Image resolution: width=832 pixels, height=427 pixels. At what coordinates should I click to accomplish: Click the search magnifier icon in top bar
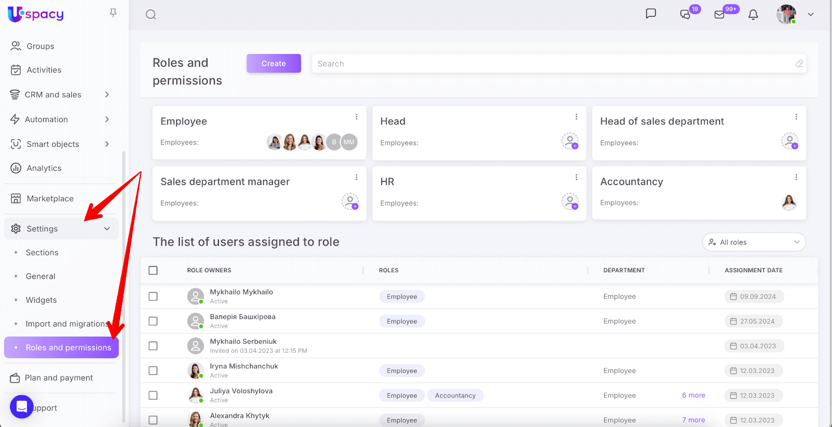coord(151,15)
